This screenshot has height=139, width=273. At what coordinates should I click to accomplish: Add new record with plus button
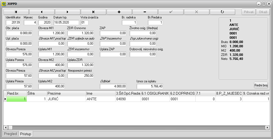[x=119, y=12]
